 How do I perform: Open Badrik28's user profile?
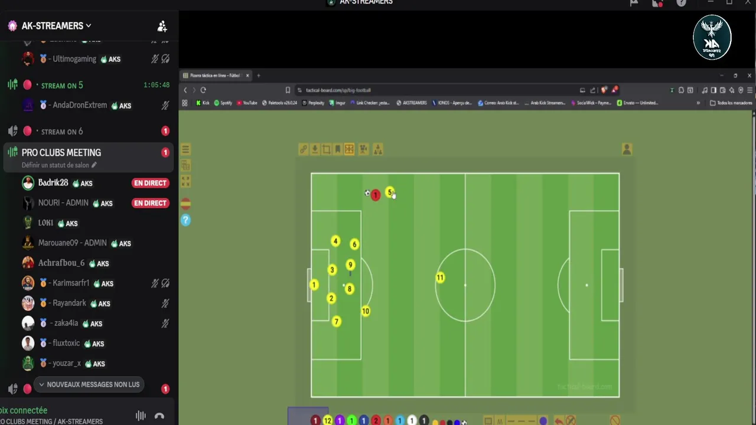pos(53,183)
